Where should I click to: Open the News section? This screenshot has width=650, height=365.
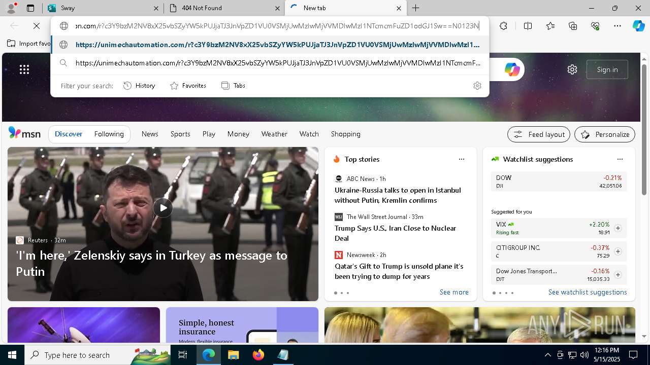pyautogui.click(x=150, y=134)
